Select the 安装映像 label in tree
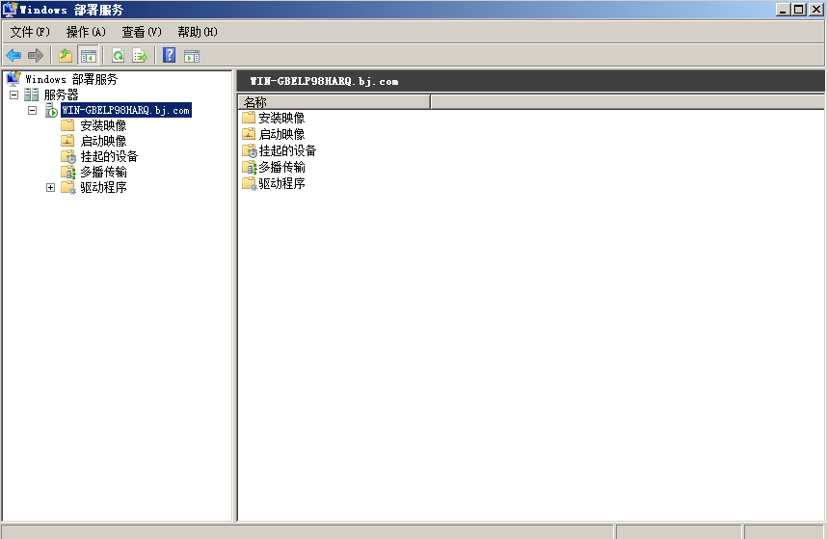This screenshot has width=828, height=539. (103, 125)
